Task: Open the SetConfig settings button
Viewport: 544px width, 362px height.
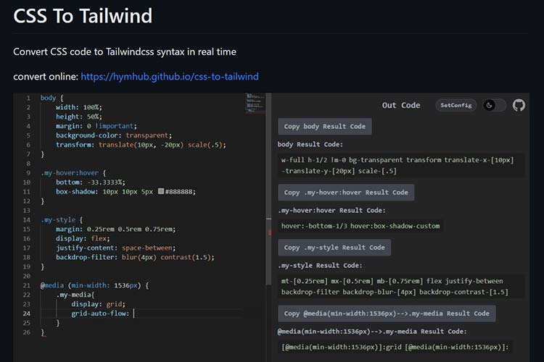Action: (x=456, y=105)
